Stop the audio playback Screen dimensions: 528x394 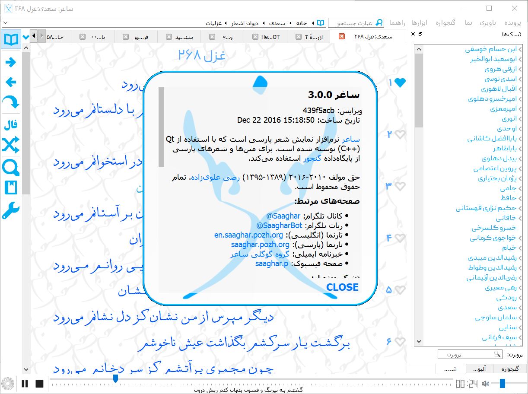(39, 383)
